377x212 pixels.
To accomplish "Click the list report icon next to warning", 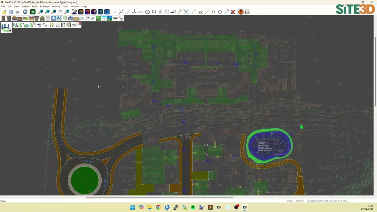I will pos(247,12).
